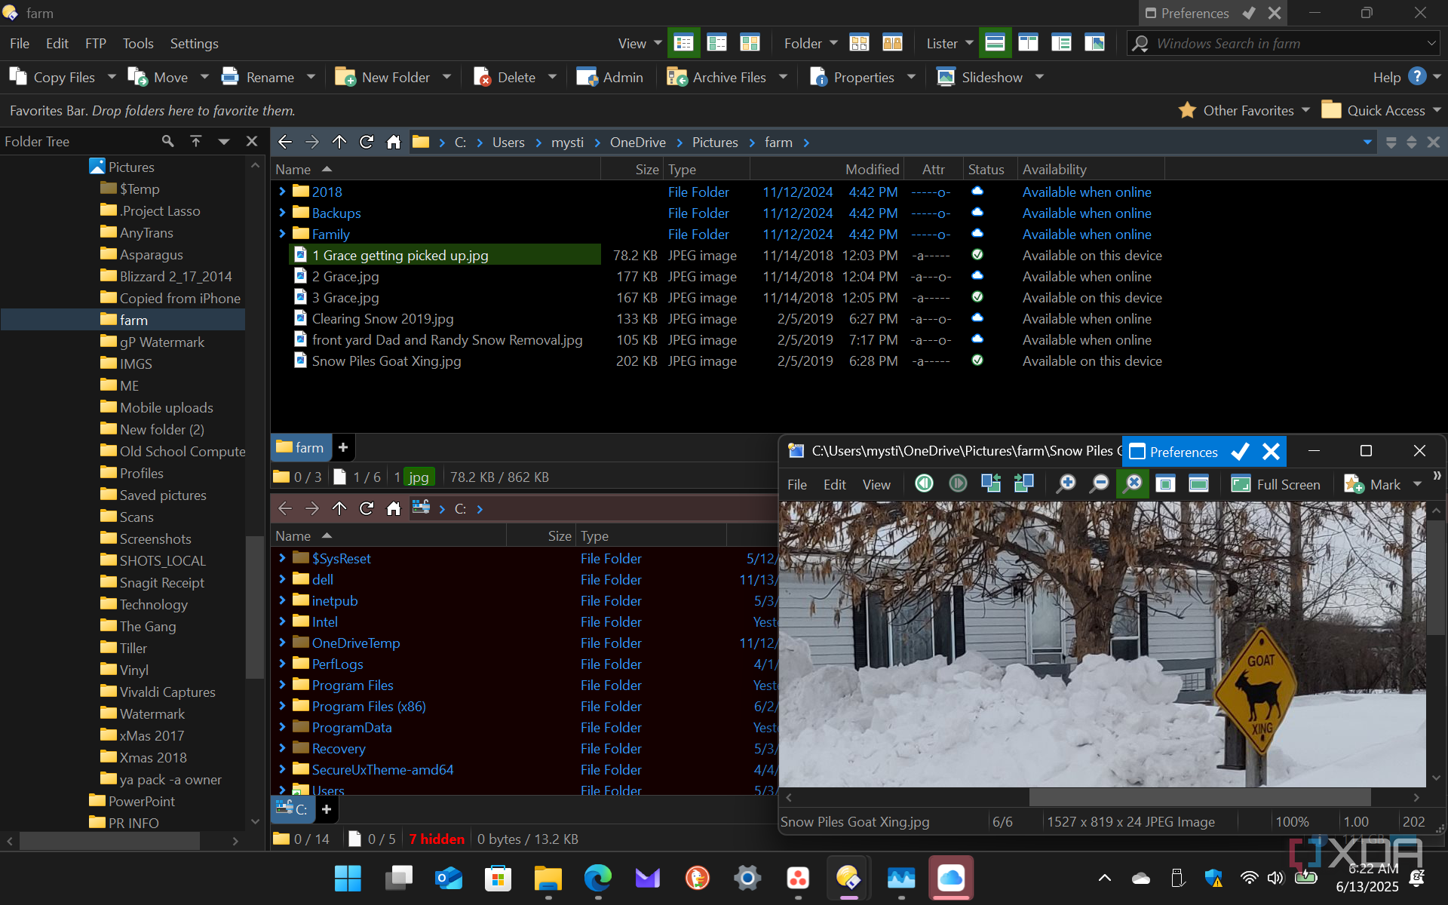Expand the 2018 folder row
1448x905 pixels.
tap(282, 192)
